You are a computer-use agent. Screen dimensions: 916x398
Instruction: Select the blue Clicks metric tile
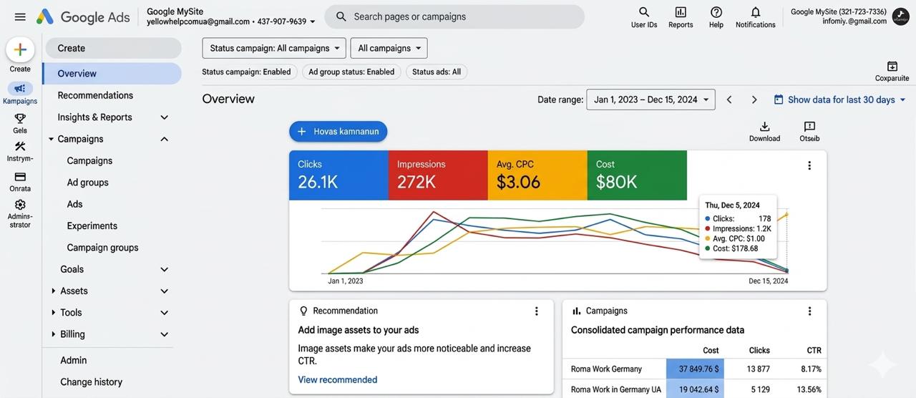(x=338, y=175)
